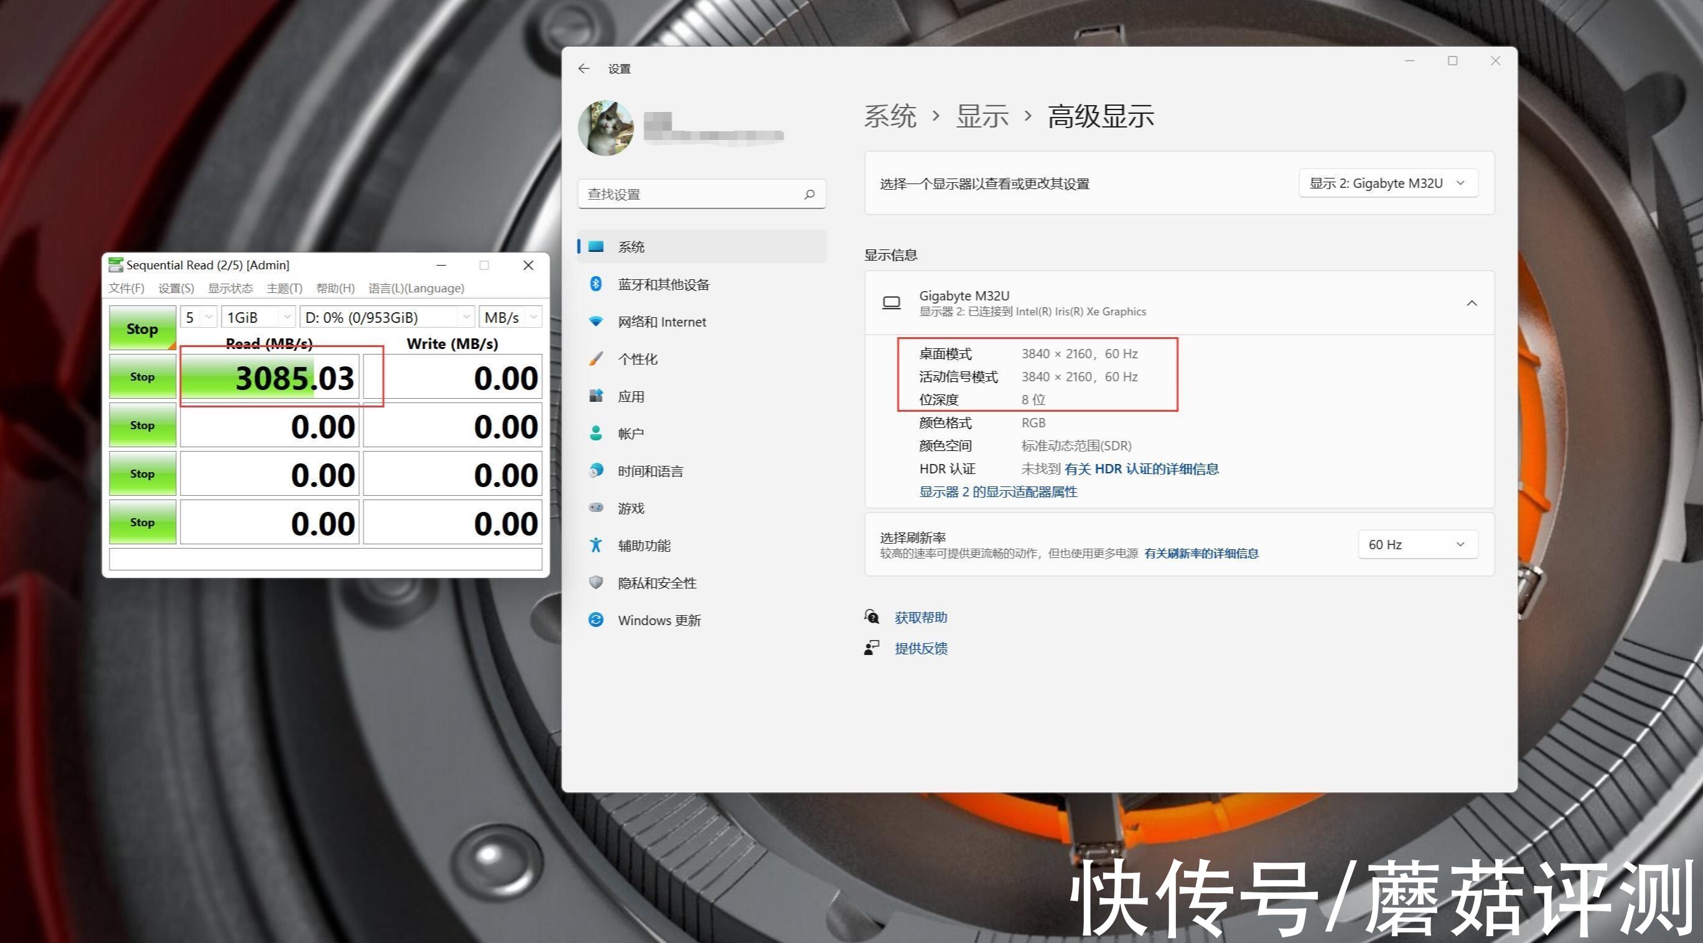Click the paintbrush icon for 个性化
1703x943 pixels.
coord(595,359)
